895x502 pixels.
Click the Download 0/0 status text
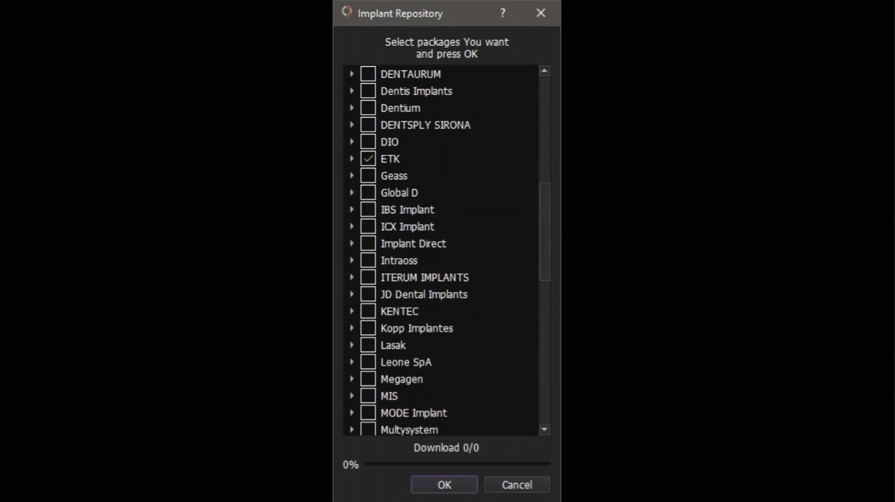(446, 448)
